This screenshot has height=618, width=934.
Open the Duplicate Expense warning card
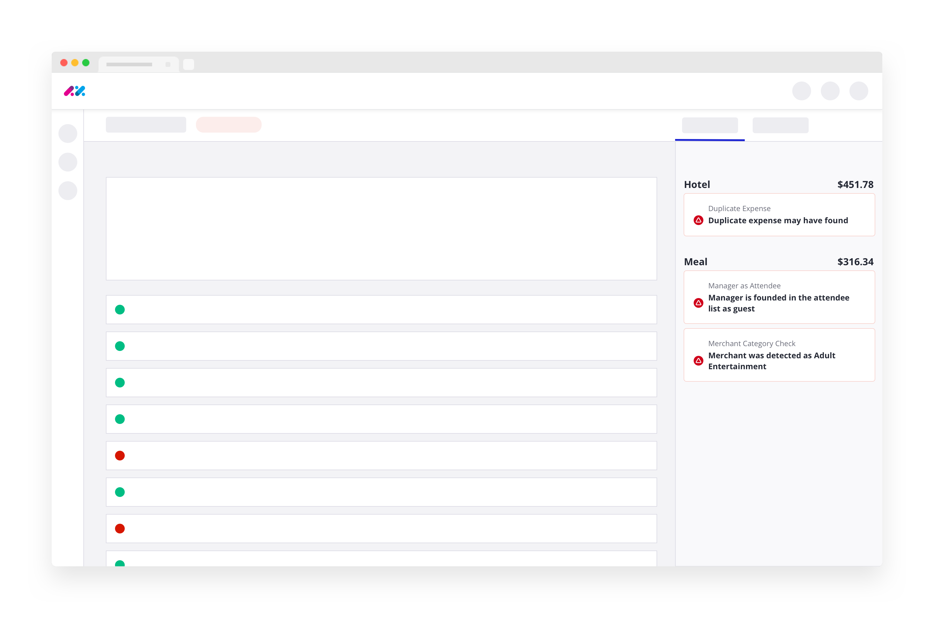click(x=779, y=215)
